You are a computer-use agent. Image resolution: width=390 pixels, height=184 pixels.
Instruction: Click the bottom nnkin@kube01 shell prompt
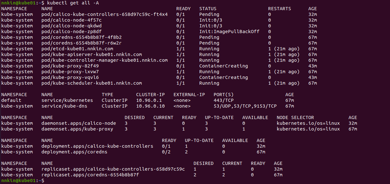[x=19, y=180]
